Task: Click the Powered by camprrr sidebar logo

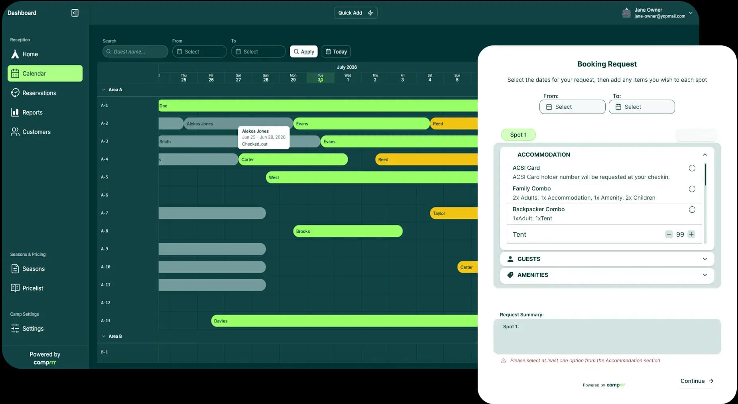Action: (x=45, y=363)
